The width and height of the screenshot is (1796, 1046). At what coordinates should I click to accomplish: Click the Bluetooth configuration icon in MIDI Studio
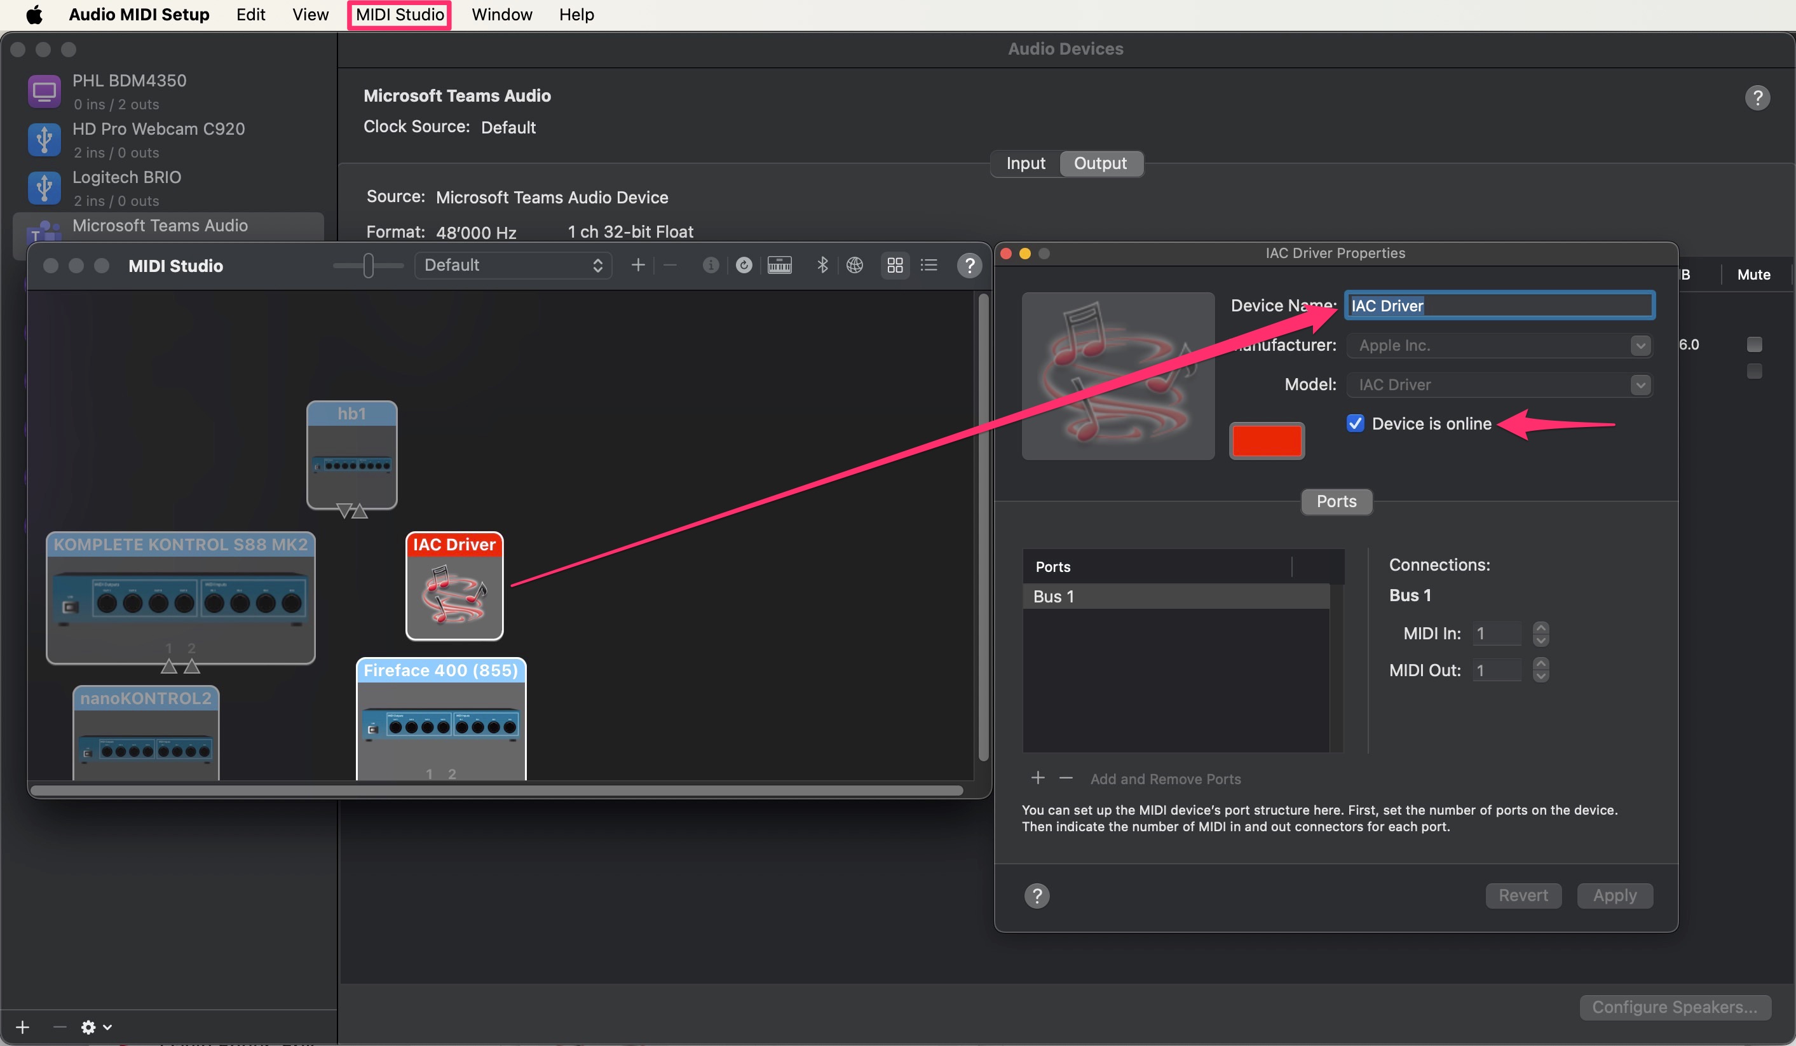(x=822, y=265)
